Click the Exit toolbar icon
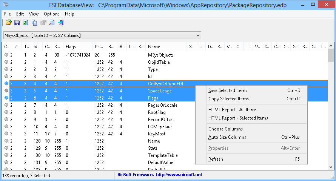The width and height of the screenshot is (336, 181). pos(61,23)
